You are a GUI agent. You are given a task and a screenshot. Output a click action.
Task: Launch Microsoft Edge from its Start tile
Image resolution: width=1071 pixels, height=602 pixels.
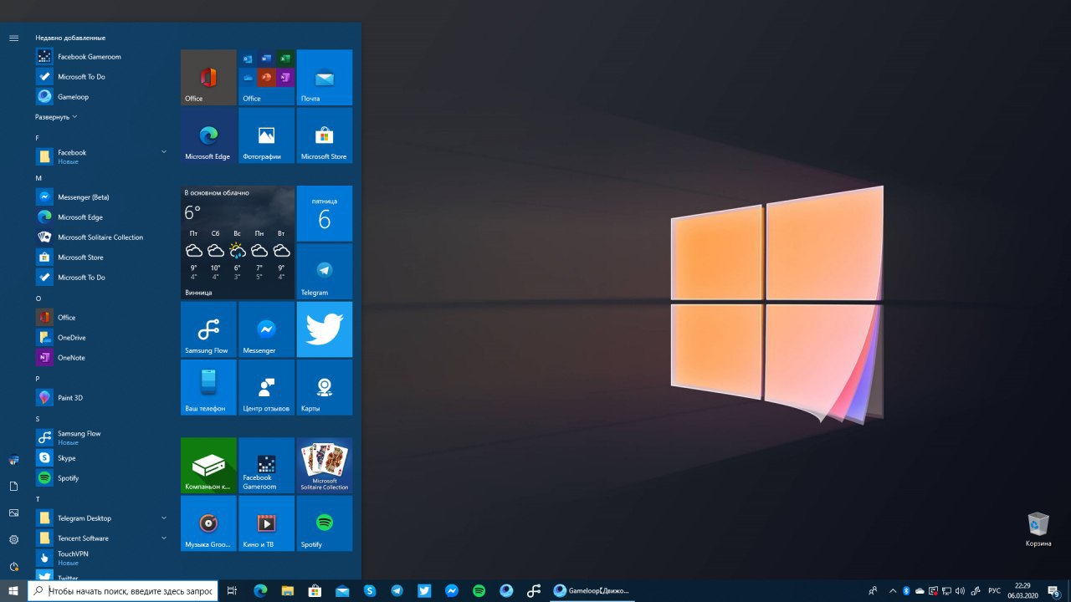pos(208,135)
